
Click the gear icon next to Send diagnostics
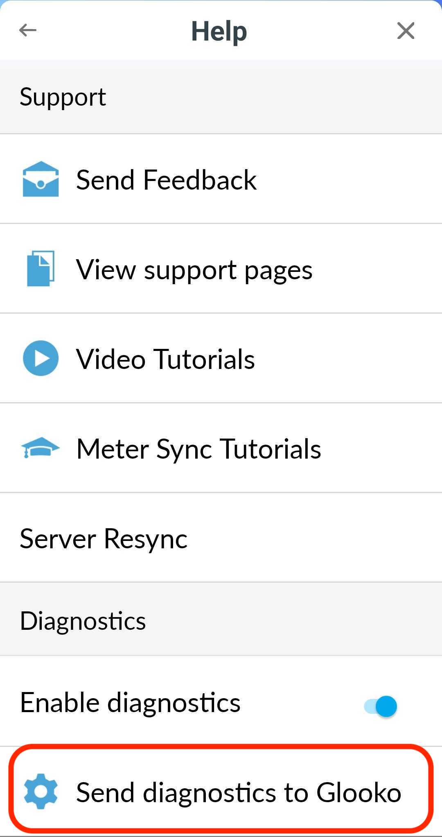tap(40, 792)
